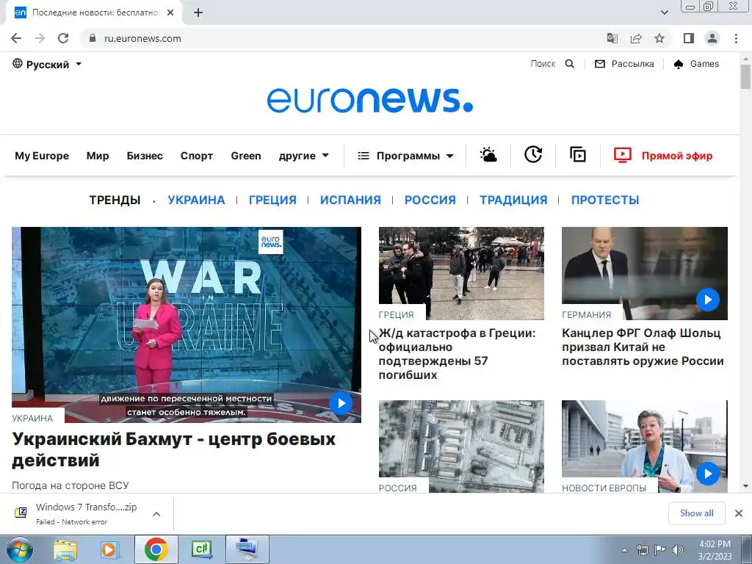This screenshot has width=752, height=564.
Task: Open the video playlist icon
Action: pos(577,154)
